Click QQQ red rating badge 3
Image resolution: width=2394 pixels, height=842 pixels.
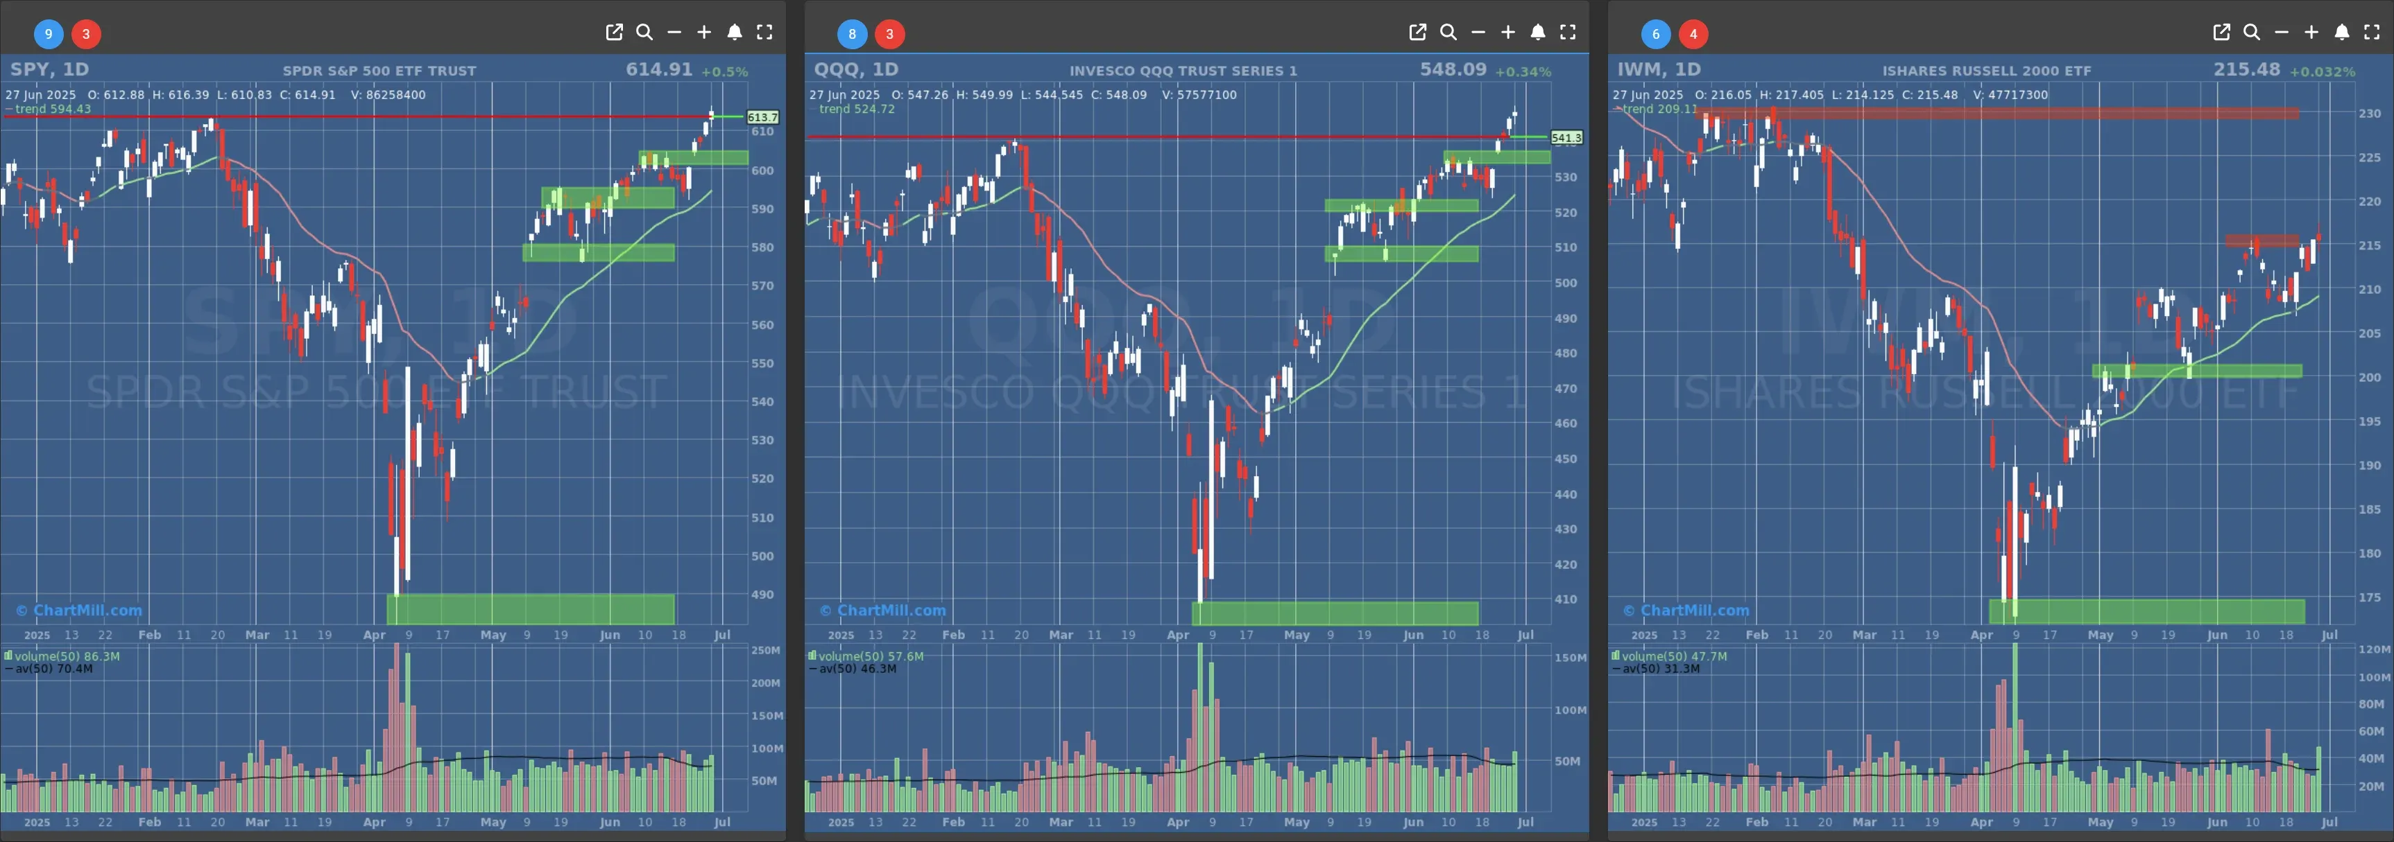coord(889,35)
